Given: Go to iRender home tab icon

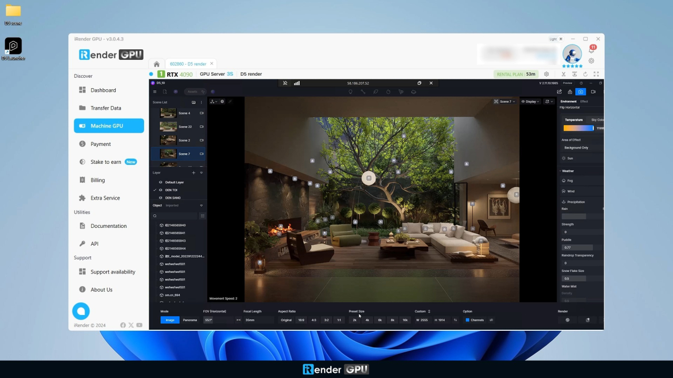Looking at the screenshot, I should (x=156, y=64).
